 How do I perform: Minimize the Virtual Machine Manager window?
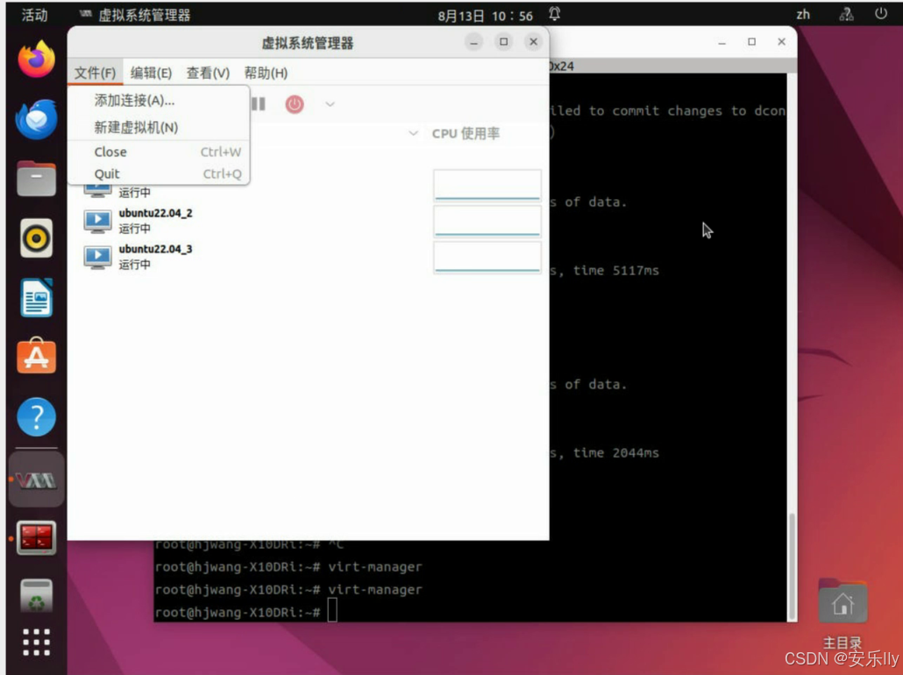tap(473, 42)
